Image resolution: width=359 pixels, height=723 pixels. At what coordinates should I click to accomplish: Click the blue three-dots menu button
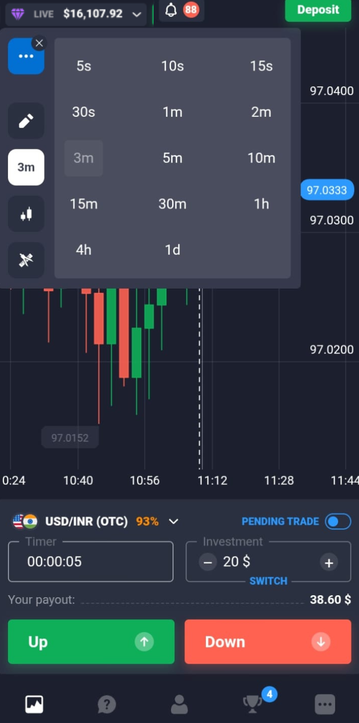coord(26,56)
